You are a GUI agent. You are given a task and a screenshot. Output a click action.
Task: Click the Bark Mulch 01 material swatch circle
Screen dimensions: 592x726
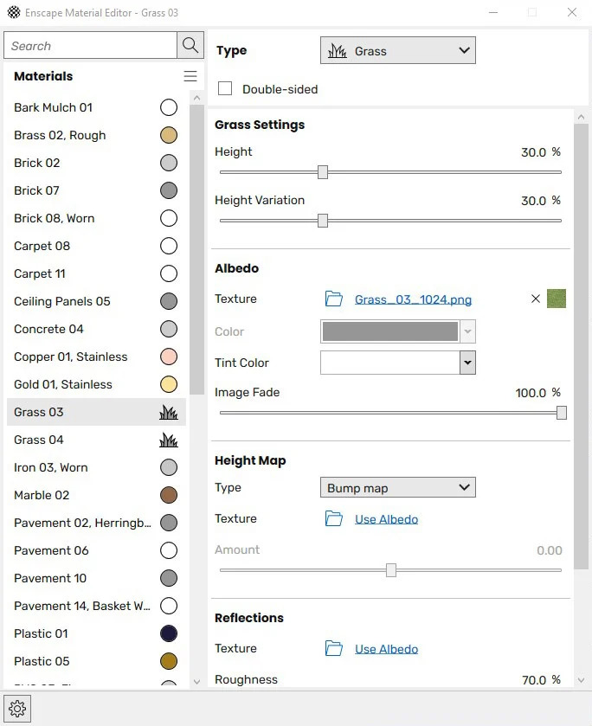coord(169,107)
